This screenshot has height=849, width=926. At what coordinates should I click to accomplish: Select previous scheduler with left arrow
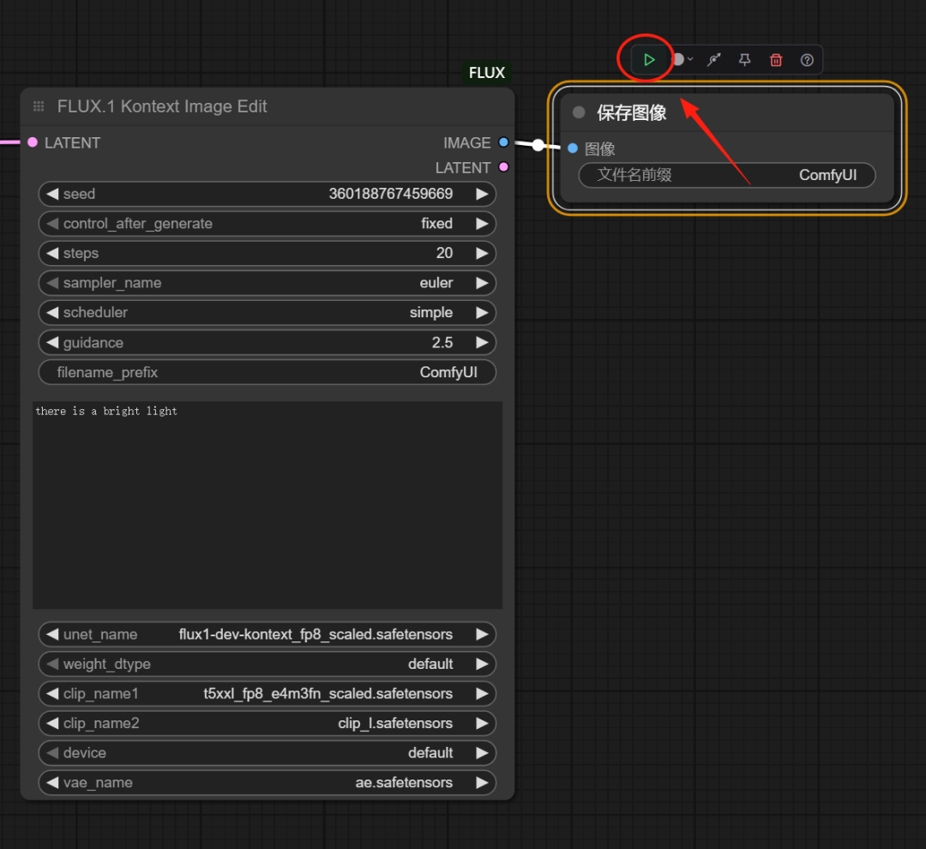[52, 312]
